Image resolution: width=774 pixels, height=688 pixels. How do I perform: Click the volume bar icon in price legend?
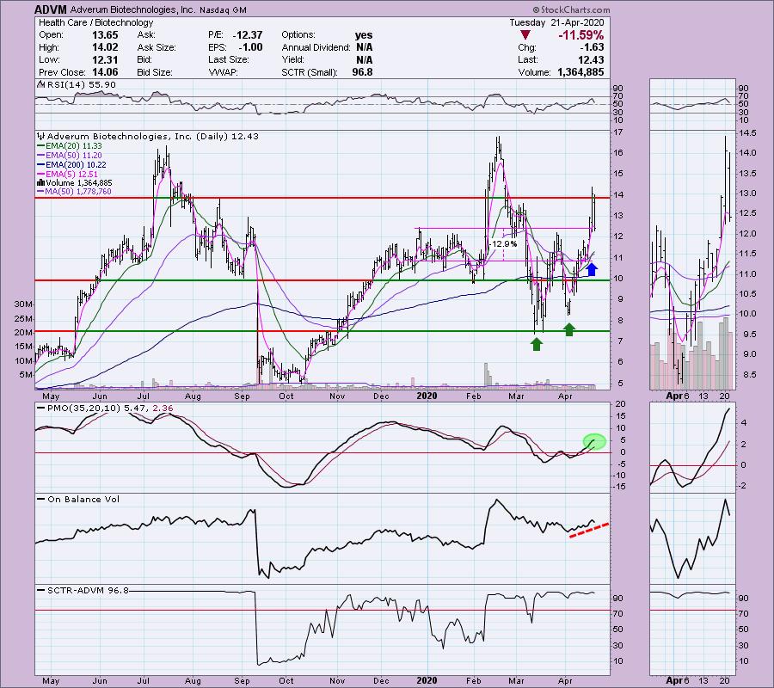coord(41,182)
